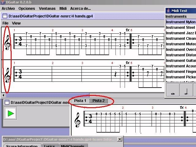
Task: Select Instrument Finger in the Instruments list
Action: tap(181, 71)
